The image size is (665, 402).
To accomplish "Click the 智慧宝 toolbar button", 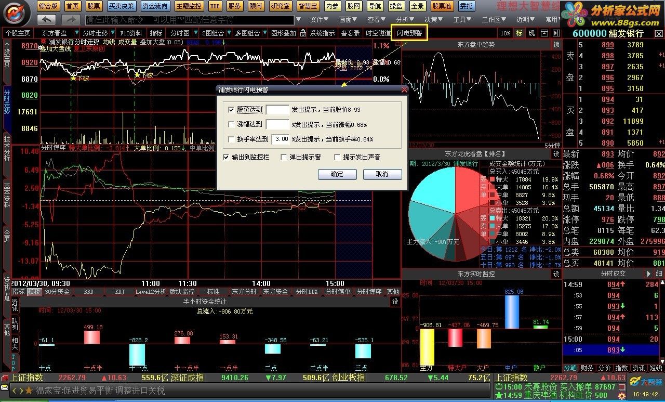I will tap(308, 6).
